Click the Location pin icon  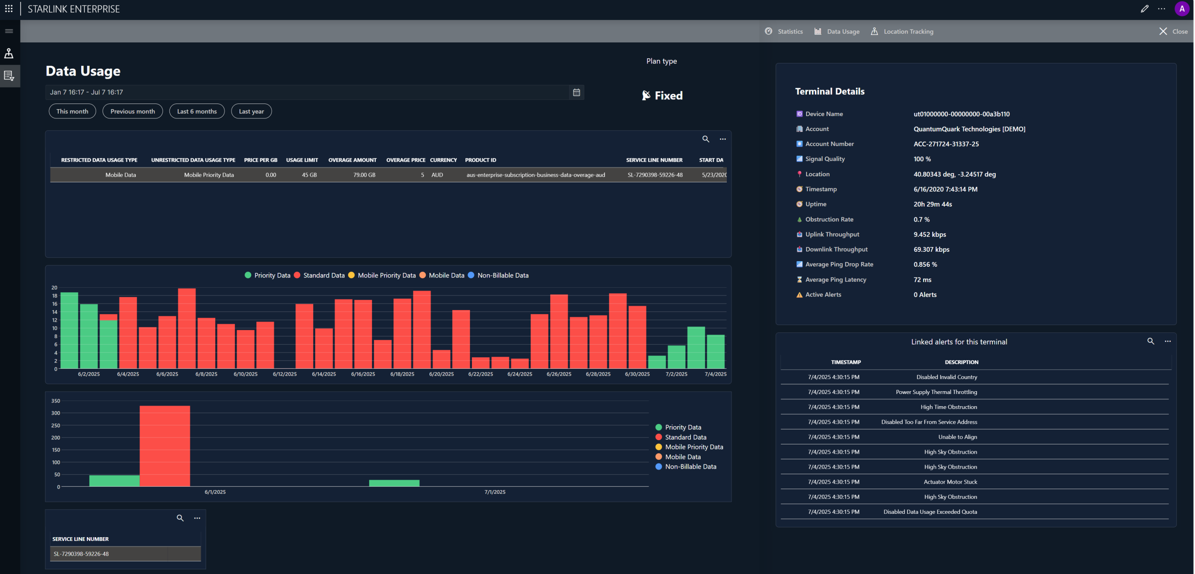[x=799, y=174]
